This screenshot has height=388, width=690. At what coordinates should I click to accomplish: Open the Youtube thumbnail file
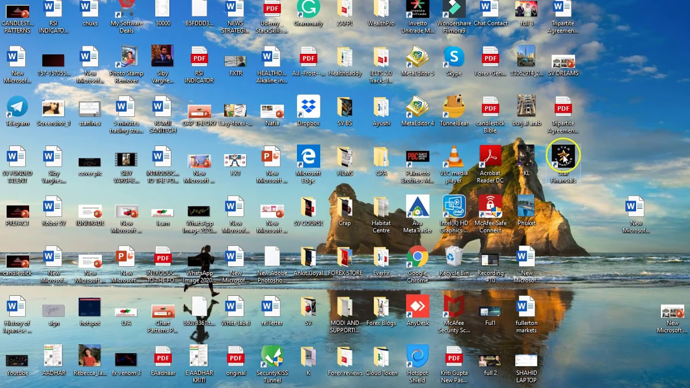click(x=17, y=364)
